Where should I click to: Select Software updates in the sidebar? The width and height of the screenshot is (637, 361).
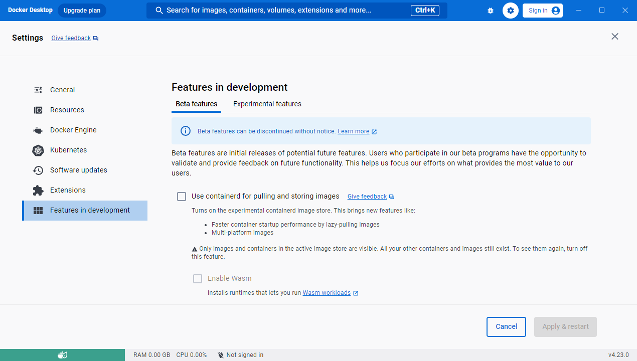(78, 170)
